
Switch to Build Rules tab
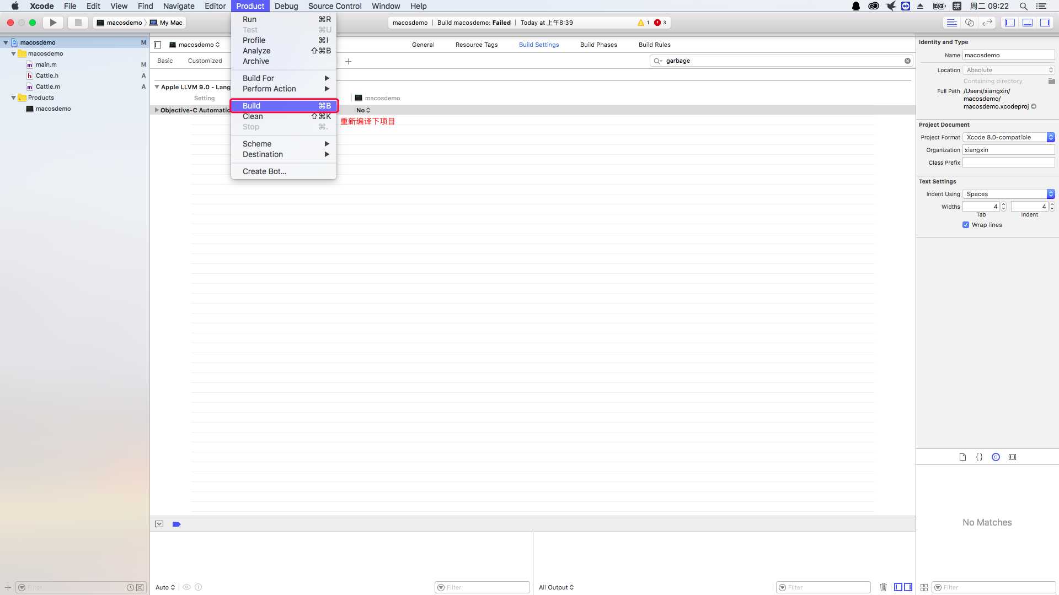654,45
